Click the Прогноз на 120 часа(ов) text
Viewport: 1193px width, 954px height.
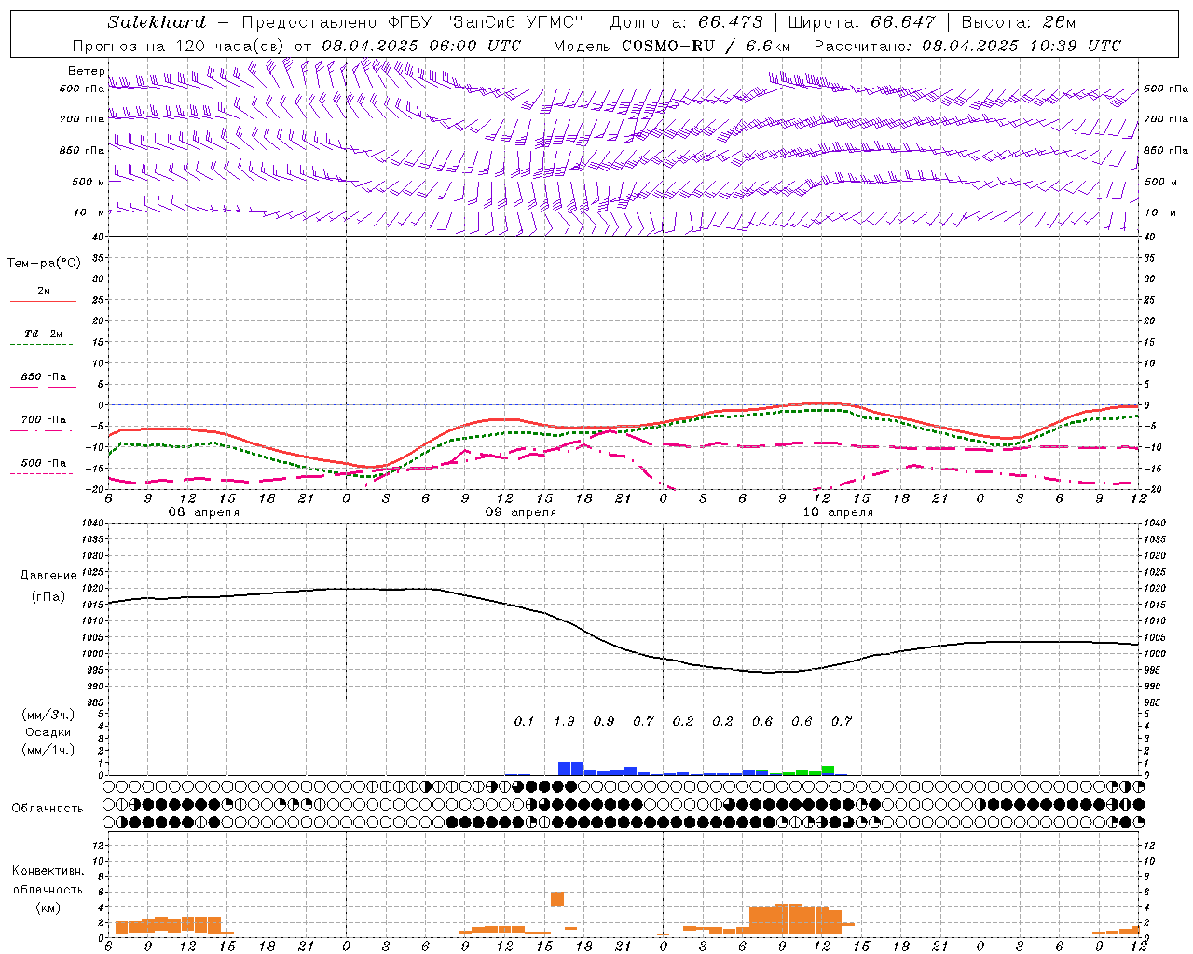tap(180, 46)
